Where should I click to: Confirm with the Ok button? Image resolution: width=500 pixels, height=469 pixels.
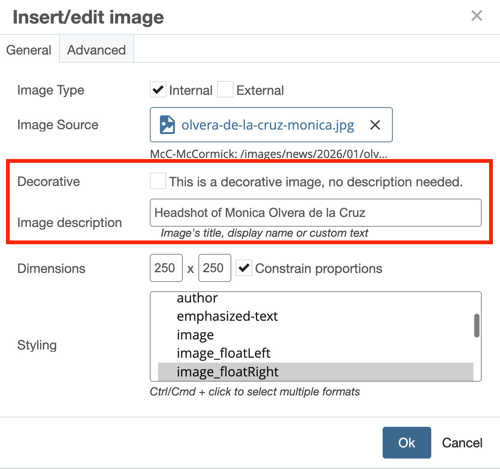click(x=407, y=442)
